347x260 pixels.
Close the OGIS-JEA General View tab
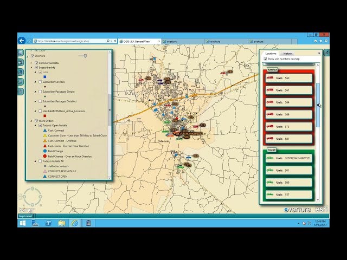159,41
